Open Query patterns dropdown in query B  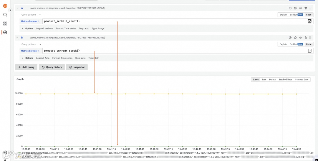[x=31, y=44]
